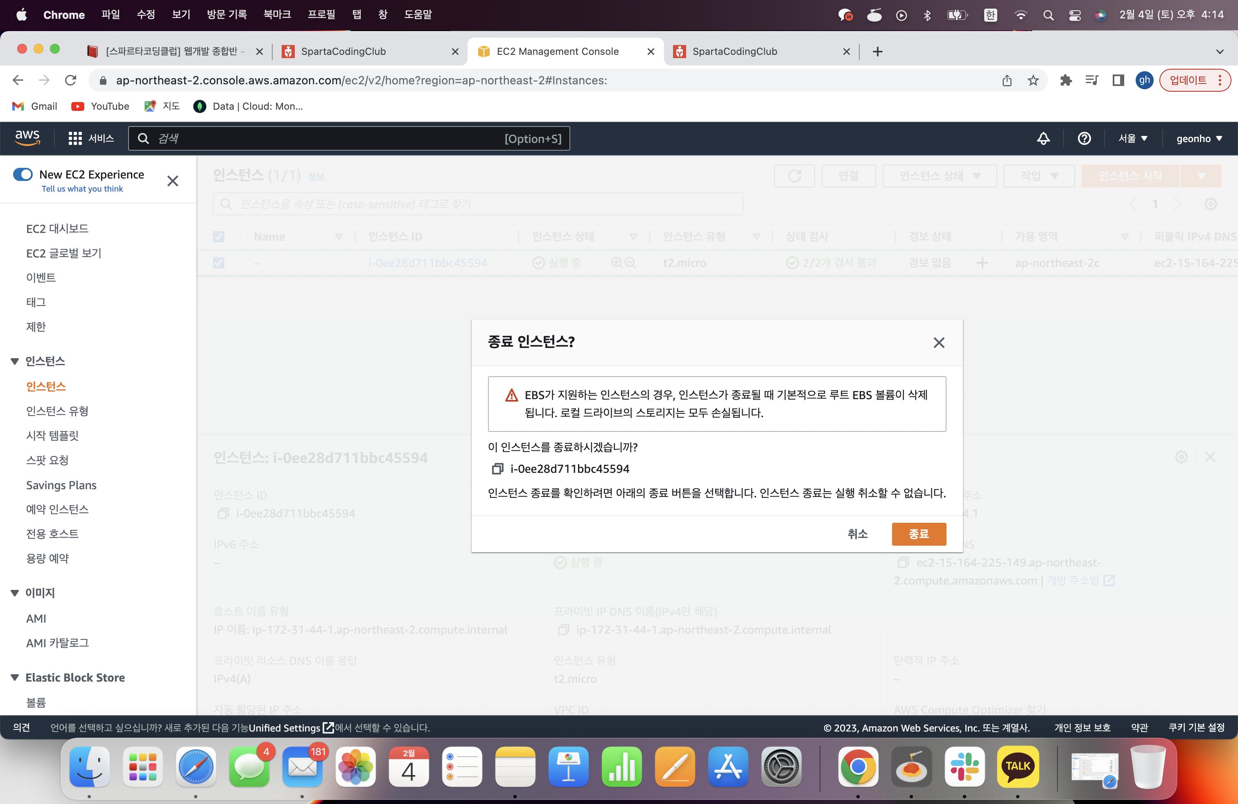Dismiss the New EC2 Experience banner
The height and width of the screenshot is (804, 1238).
(173, 181)
